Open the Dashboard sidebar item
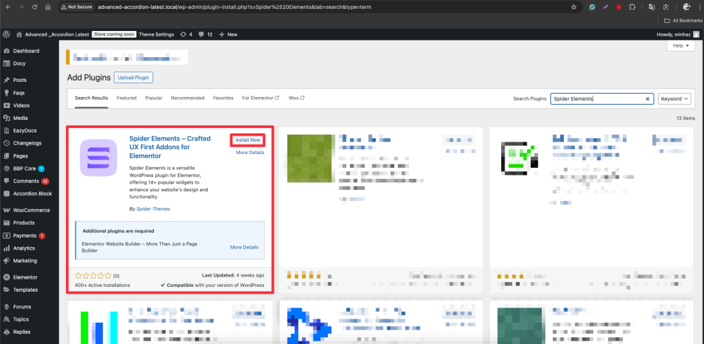This screenshot has height=344, width=704. [x=26, y=51]
